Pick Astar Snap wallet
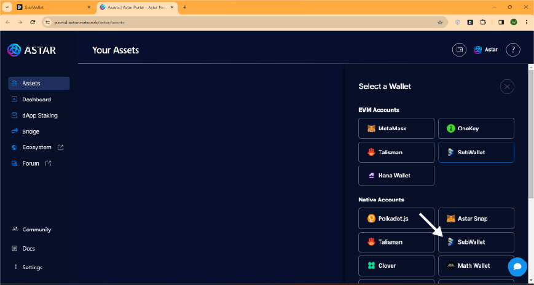This screenshot has width=534, height=285. [476, 219]
